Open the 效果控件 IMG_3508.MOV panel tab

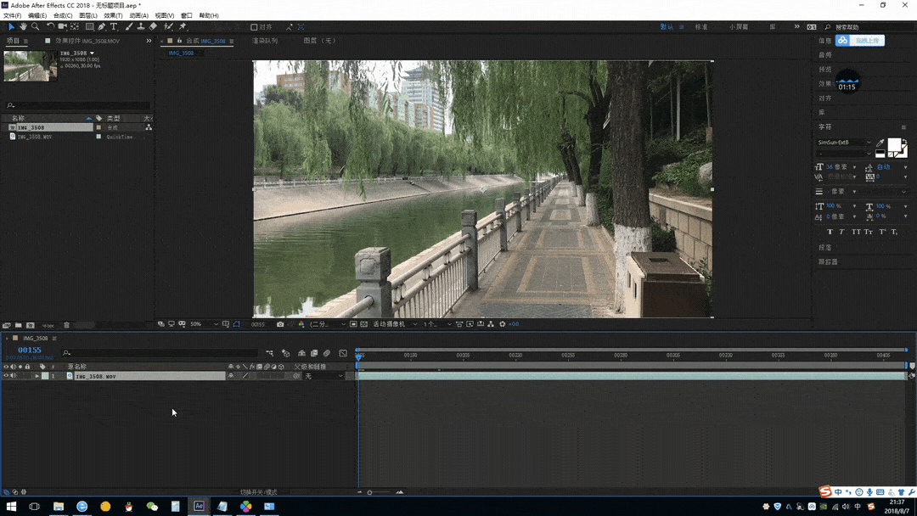pyautogui.click(x=87, y=41)
